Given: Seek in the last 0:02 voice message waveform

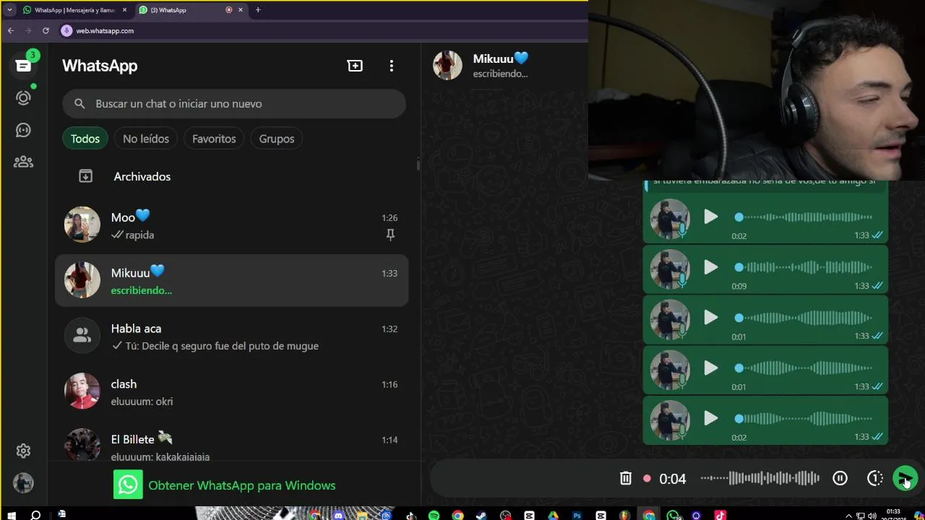Looking at the screenshot, I should (x=805, y=418).
